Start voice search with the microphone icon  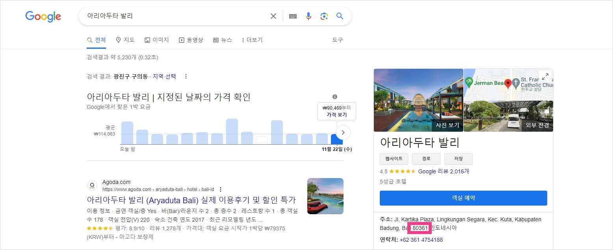click(308, 16)
